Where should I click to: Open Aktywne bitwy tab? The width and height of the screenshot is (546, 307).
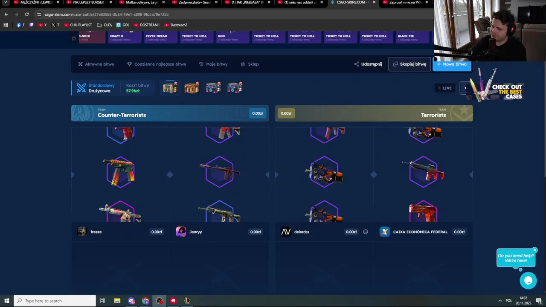point(96,64)
